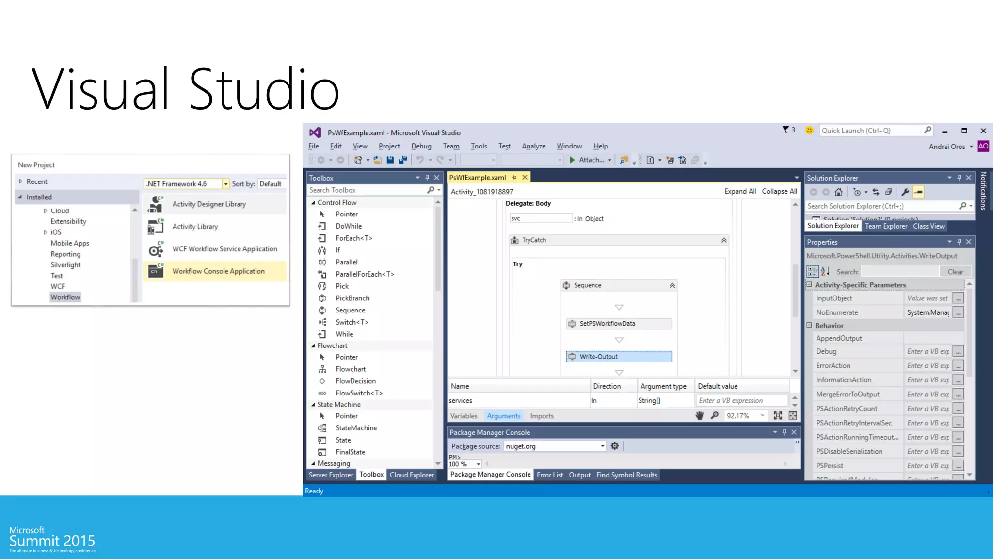Toggle auto-hide pin on Solution Explorer
This screenshot has height=559, width=993.
pos(959,178)
